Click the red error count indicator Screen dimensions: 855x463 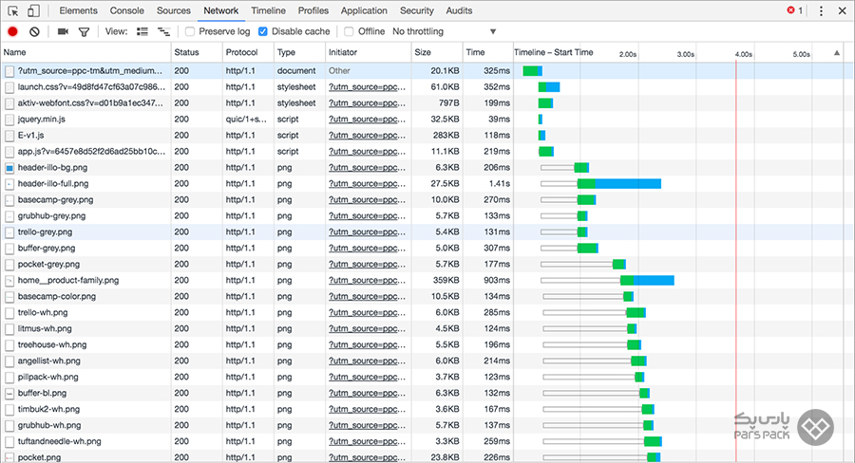click(794, 10)
